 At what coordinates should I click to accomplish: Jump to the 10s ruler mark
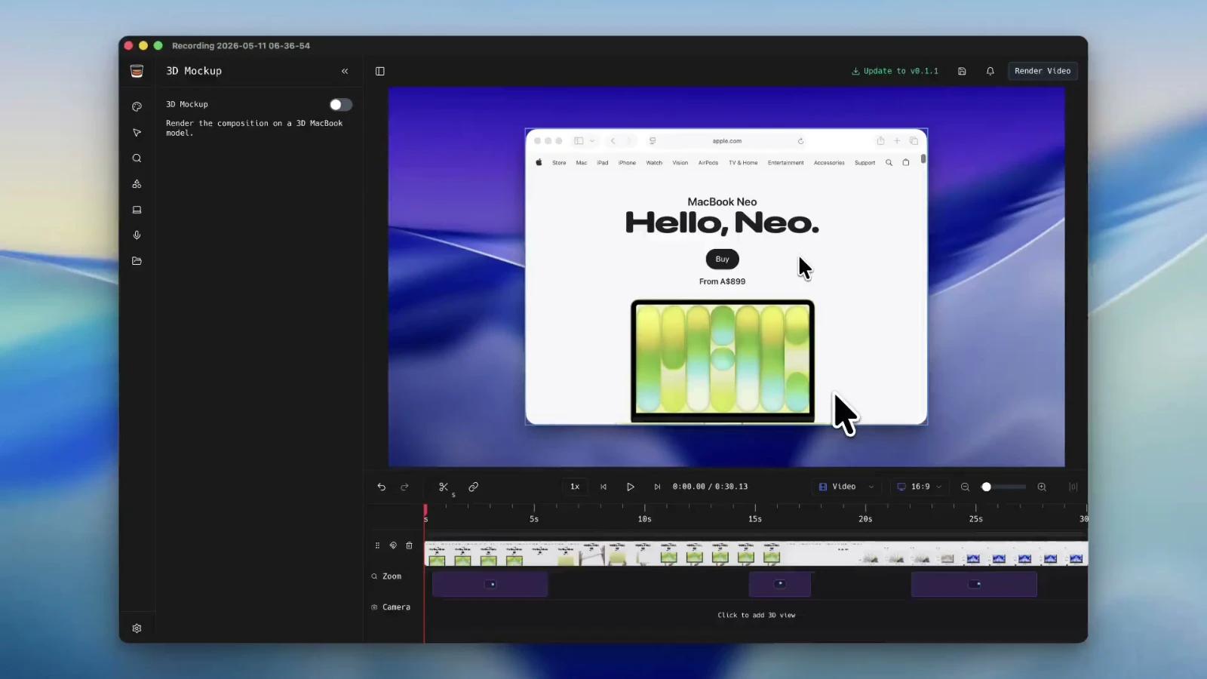(x=644, y=519)
